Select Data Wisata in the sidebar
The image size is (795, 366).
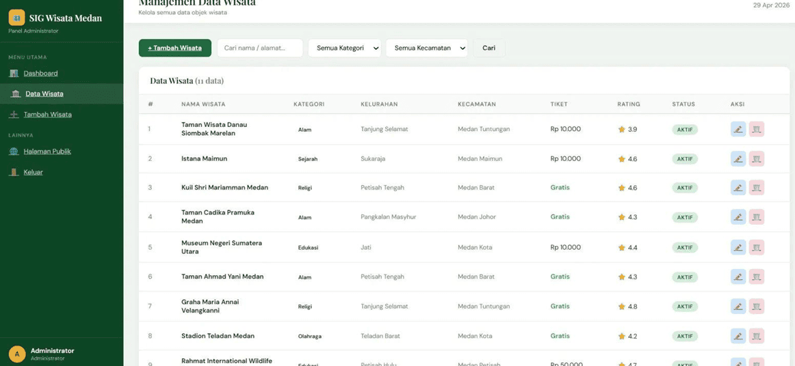[x=44, y=94]
